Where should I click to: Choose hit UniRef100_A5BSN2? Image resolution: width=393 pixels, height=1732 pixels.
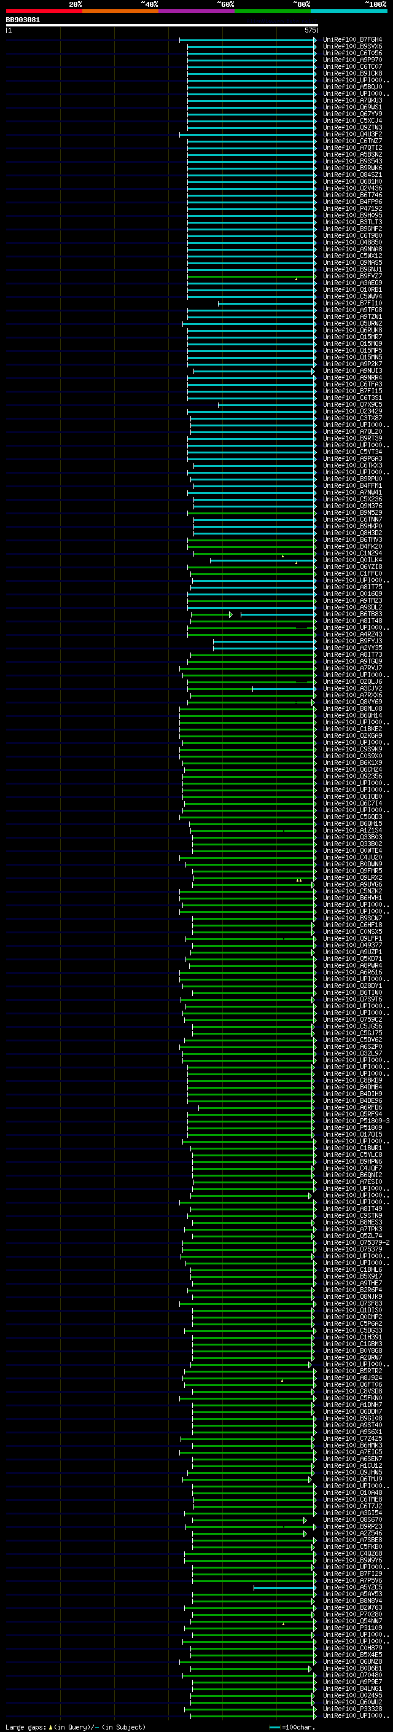pos(352,154)
